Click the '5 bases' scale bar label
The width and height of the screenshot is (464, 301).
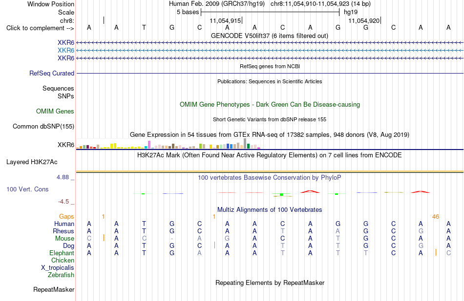188,12
